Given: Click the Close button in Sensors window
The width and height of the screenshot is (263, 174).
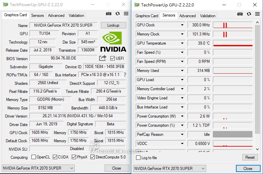Looking at the screenshot, I should [248, 169].
